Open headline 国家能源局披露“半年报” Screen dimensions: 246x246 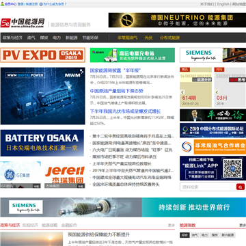(x=115, y=70)
